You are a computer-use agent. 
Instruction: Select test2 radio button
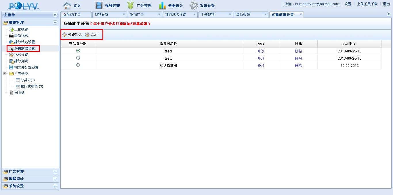click(x=78, y=58)
